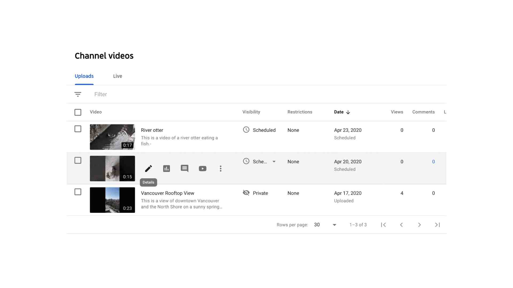This screenshot has height=288, width=513.
Task: Go to the last page icon
Action: pyautogui.click(x=437, y=225)
